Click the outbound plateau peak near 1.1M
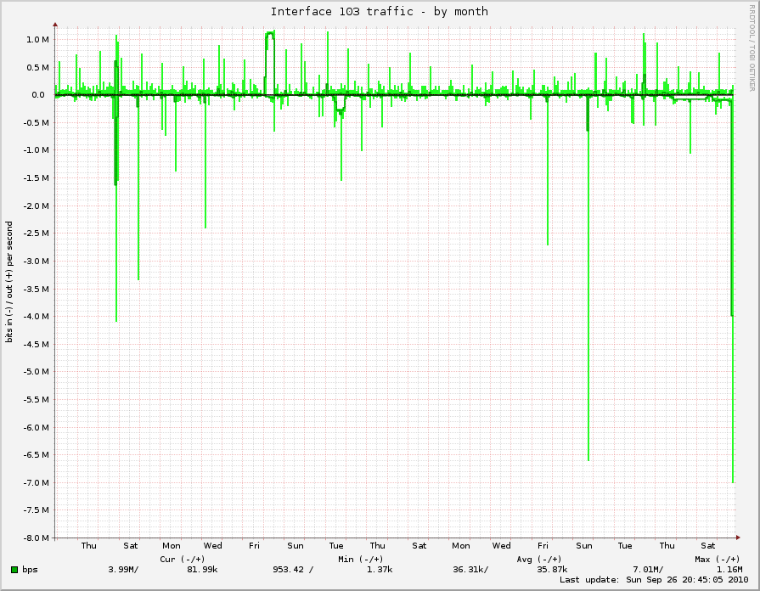Viewport: 760px width, 591px height. tap(270, 34)
